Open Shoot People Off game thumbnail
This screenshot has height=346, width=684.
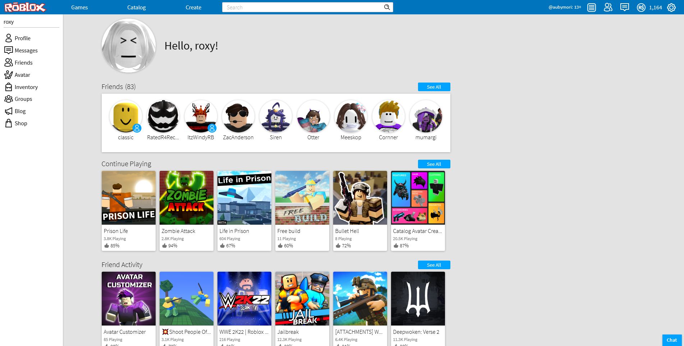[187, 299]
